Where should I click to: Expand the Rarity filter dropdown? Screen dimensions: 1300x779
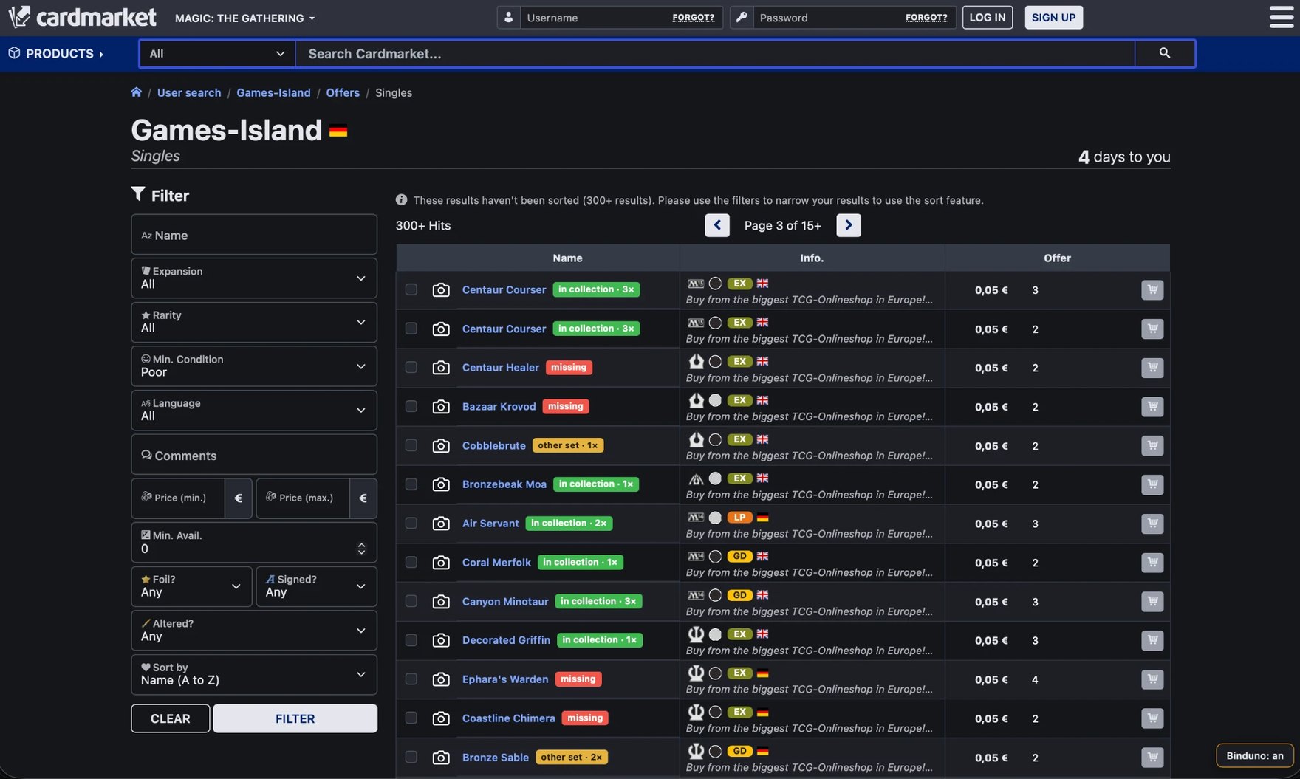tap(254, 322)
